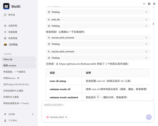Select the https://gi history task
This screenshot has width=158, height=126.
pos(18,59)
